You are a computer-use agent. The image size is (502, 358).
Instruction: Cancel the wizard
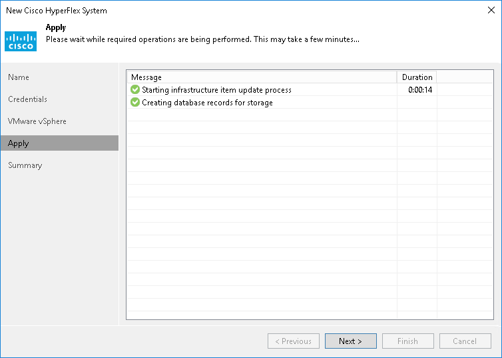pyautogui.click(x=465, y=341)
